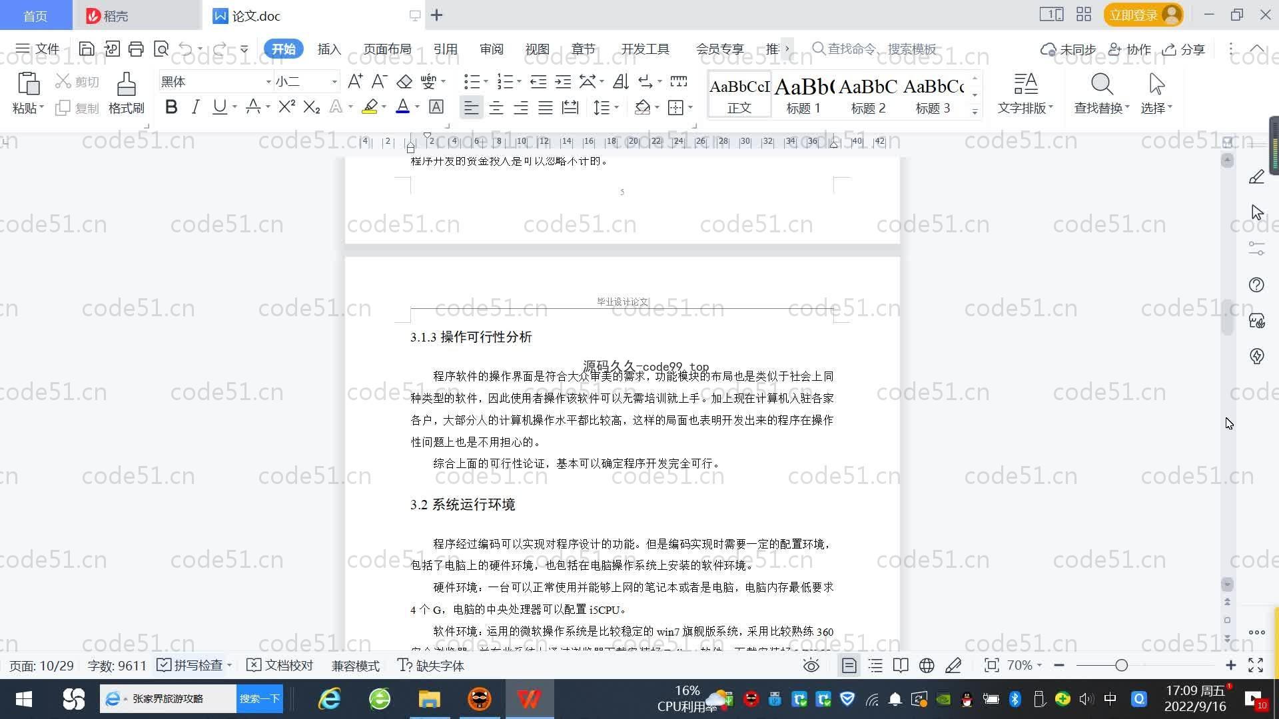This screenshot has height=719, width=1279.
Task: Click the Save document icon
Action: [86, 49]
